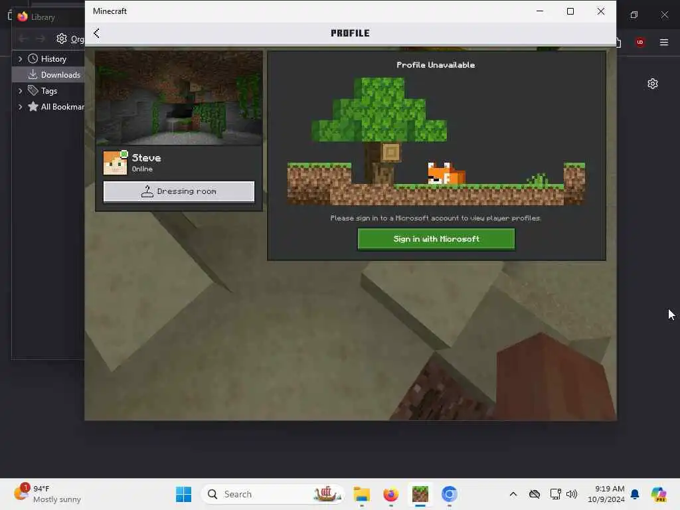This screenshot has height=510, width=680.
Task: Open network display tray icon
Action: [555, 494]
